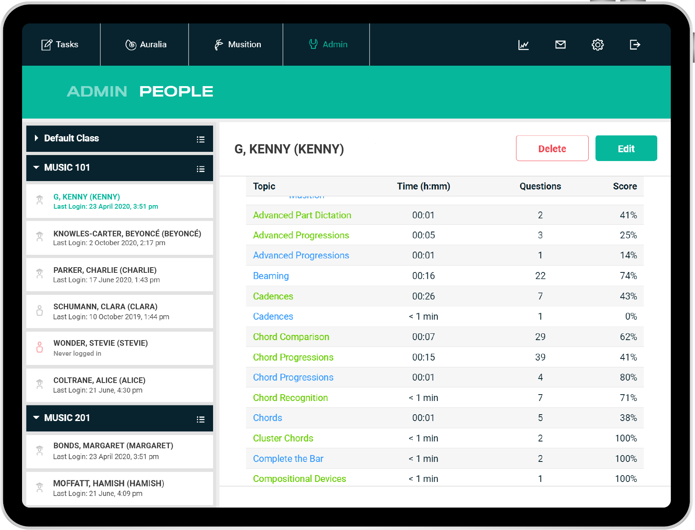The image size is (695, 530).
Task: Delete the Kenny G user
Action: [x=552, y=149]
